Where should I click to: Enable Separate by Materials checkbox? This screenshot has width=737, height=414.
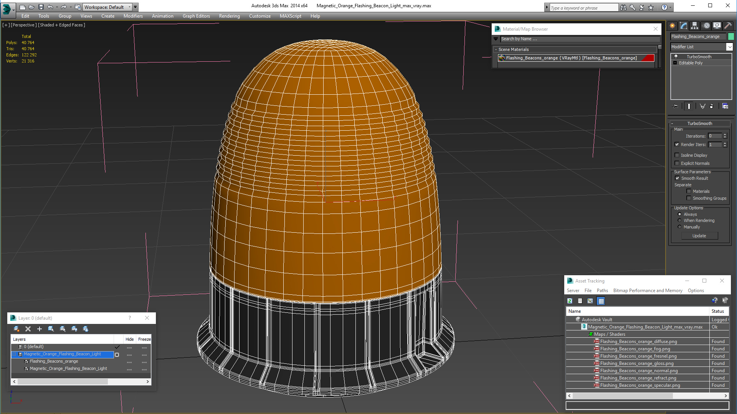click(x=689, y=191)
